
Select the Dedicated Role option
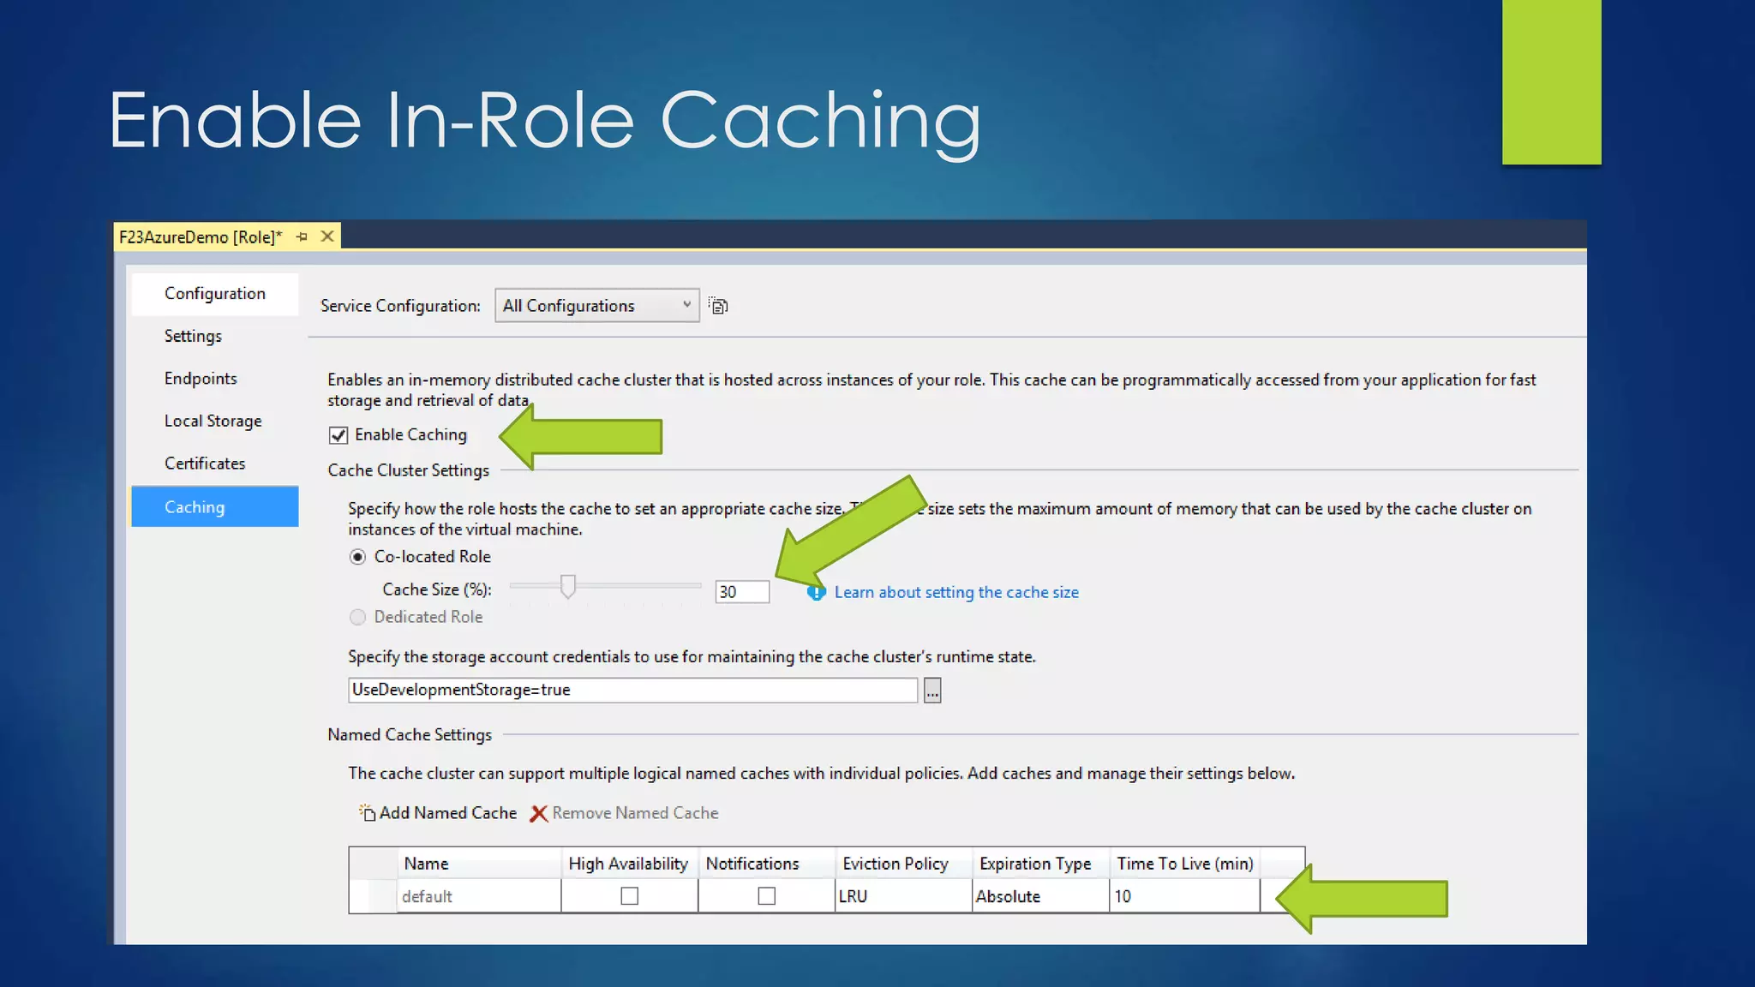tap(358, 617)
